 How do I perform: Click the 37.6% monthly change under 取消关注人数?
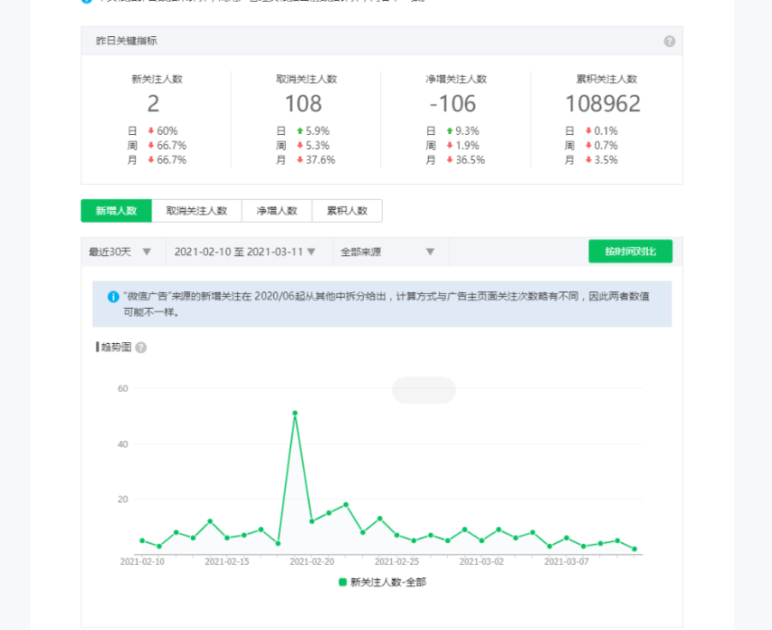[x=320, y=160]
